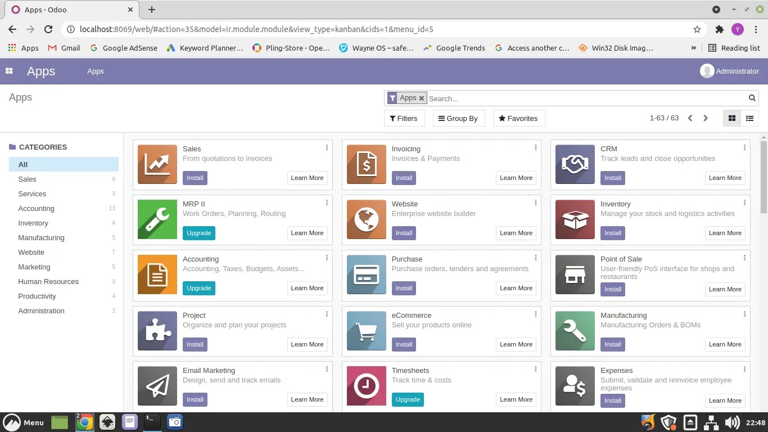Select the Sales category
The width and height of the screenshot is (768, 432).
(64, 179)
